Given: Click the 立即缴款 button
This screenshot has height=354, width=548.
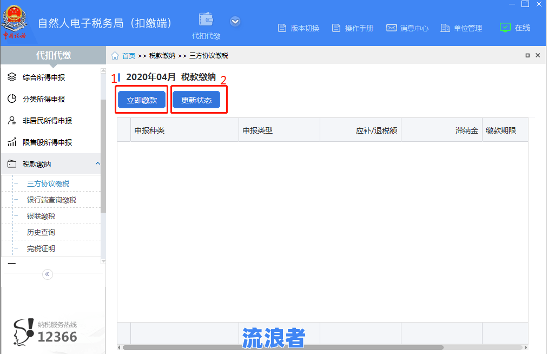Looking at the screenshot, I should coord(142,100).
